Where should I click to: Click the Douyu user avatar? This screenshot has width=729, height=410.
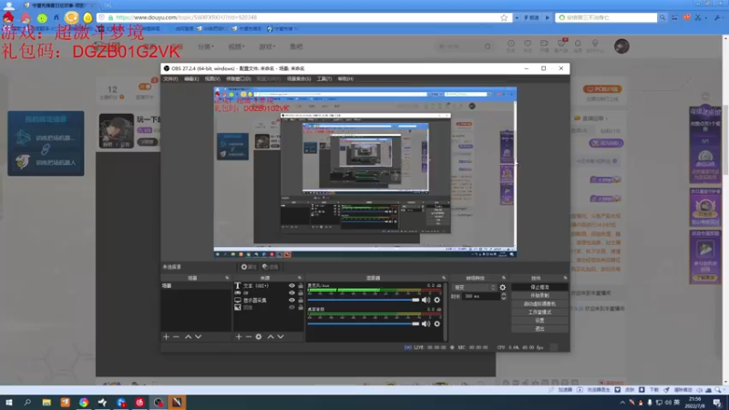[x=621, y=46]
